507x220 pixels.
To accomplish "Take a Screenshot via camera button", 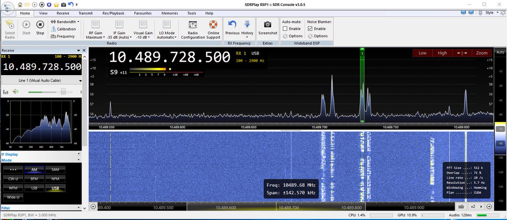I will (x=267, y=28).
